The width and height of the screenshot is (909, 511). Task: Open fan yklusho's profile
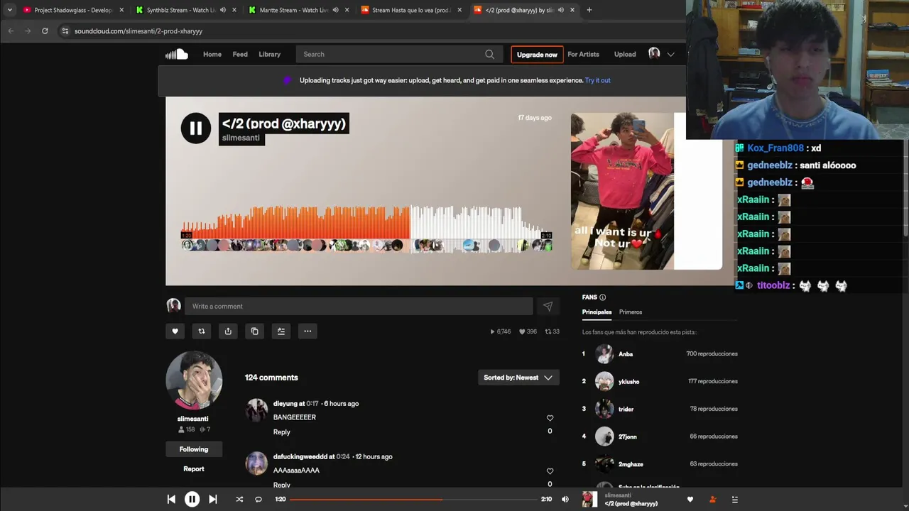628,382
